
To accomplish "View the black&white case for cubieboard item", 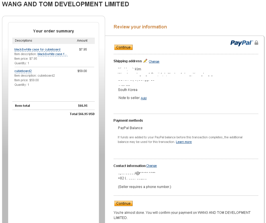I will pyautogui.click(x=37, y=49).
